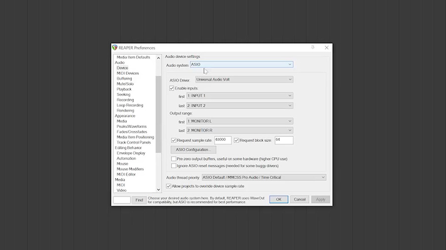Select MIDI Devices in the tree

point(128,73)
